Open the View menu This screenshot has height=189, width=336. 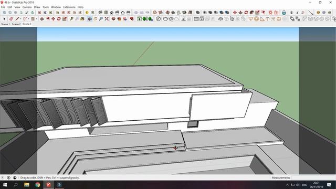17,7
